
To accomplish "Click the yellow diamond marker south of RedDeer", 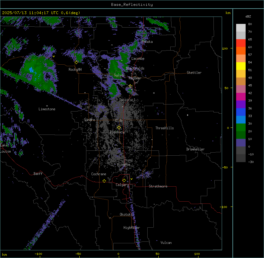I will point(130,86).
